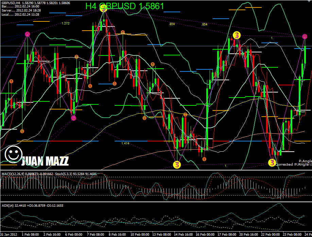
Task: Select the H4 GBPUSD 1.5861 title label
Action: [125, 6]
